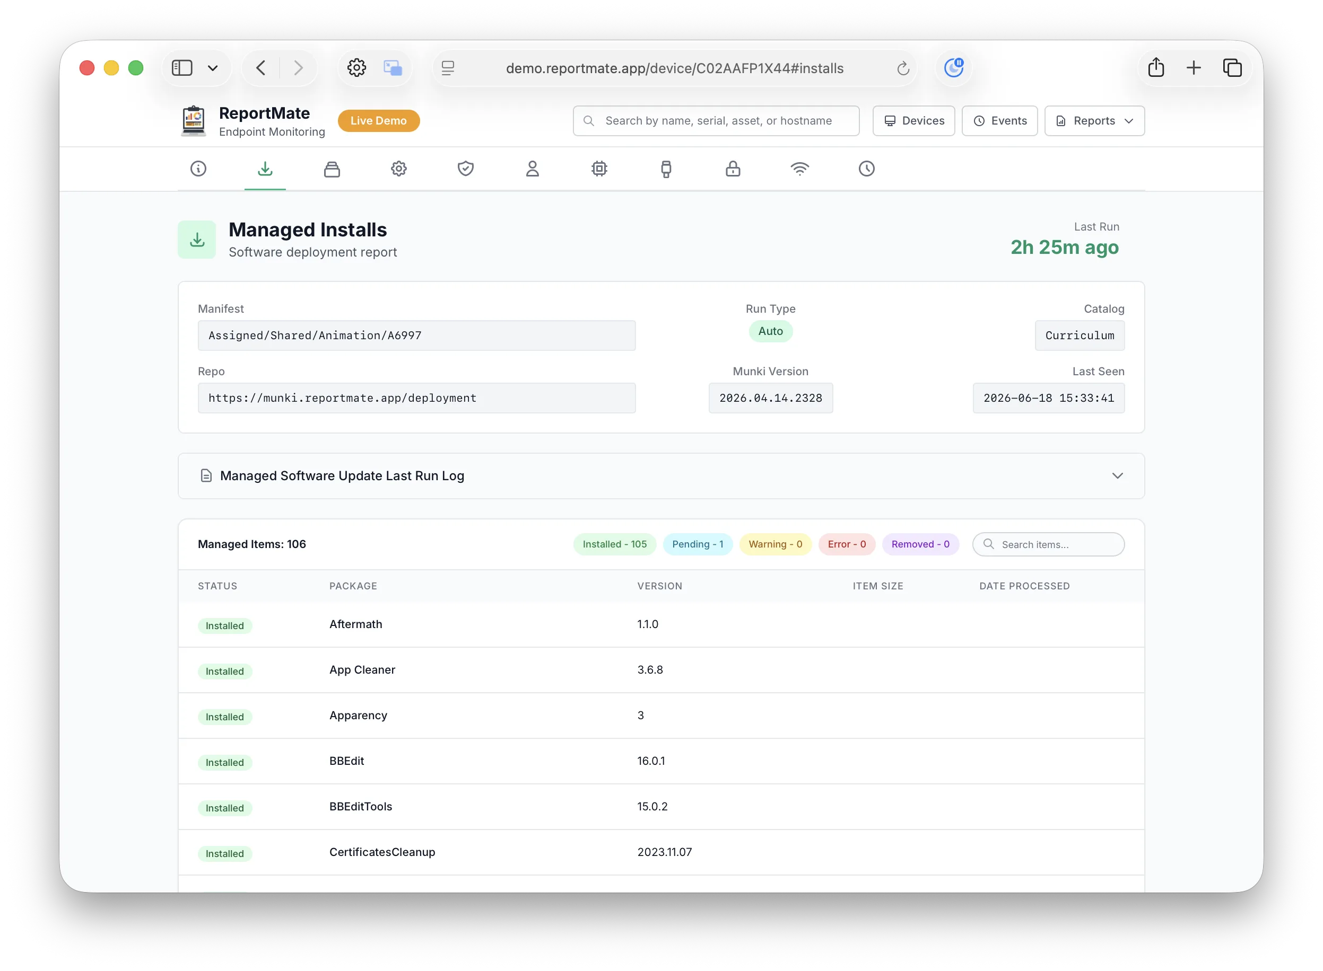Viewport: 1323px width, 971px height.
Task: Click the 2h 25m ago last run text
Action: pyautogui.click(x=1064, y=248)
